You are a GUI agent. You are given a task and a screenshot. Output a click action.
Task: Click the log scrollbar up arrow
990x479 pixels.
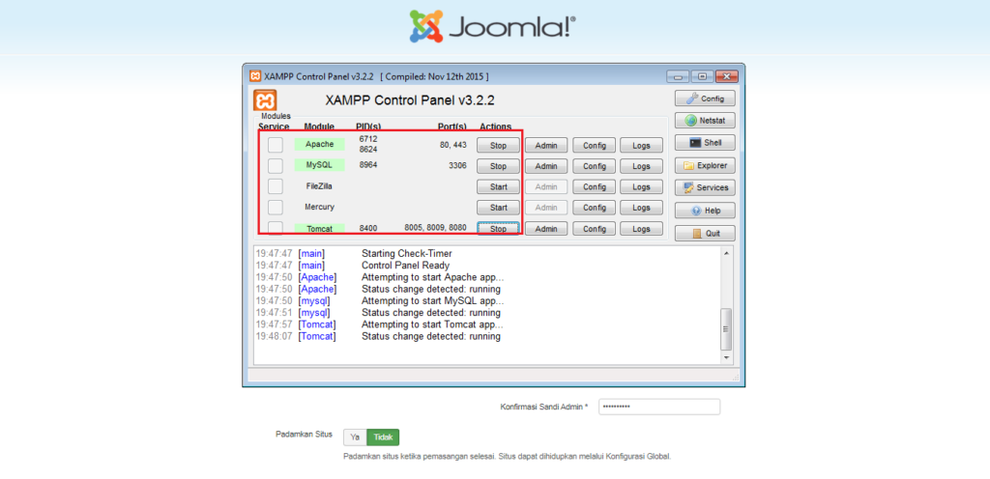click(x=726, y=253)
